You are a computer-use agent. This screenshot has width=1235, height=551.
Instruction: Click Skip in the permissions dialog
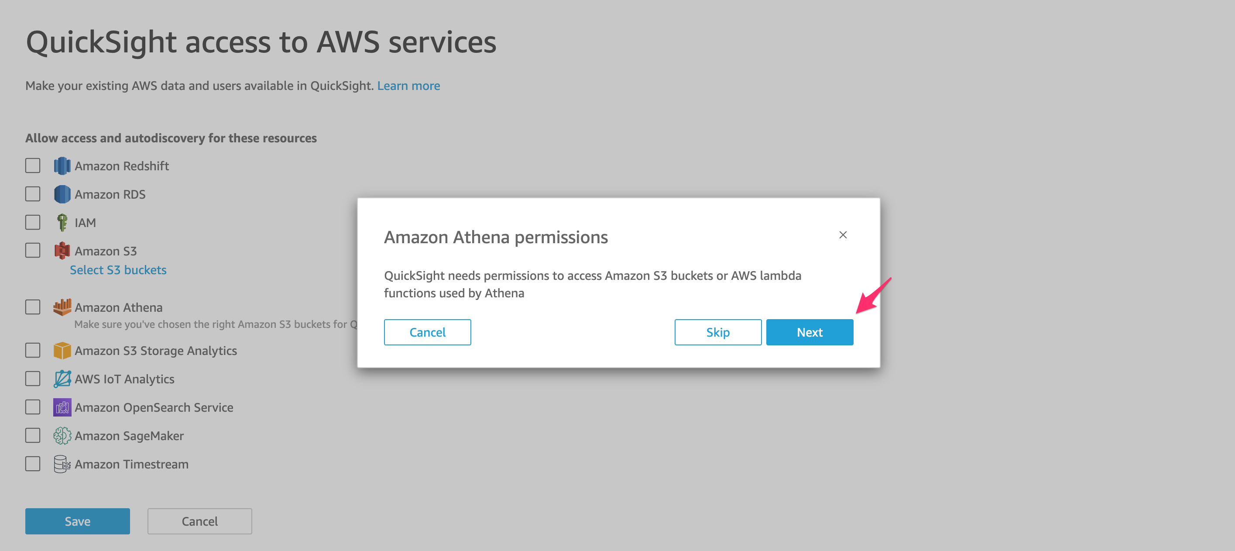pos(718,332)
